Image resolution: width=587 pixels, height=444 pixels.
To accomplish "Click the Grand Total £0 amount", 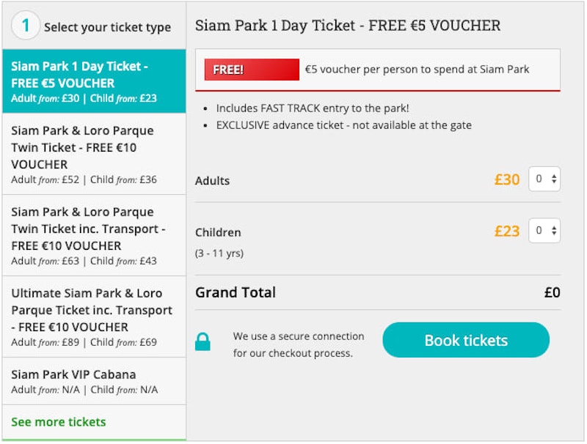I will (x=552, y=292).
